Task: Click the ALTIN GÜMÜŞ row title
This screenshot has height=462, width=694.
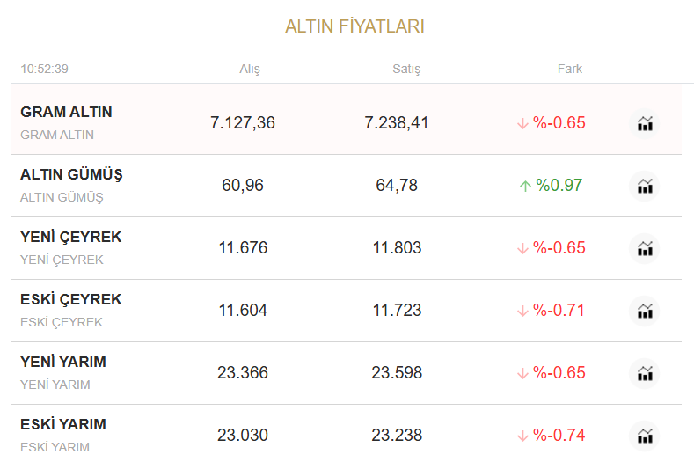Action: point(71,175)
